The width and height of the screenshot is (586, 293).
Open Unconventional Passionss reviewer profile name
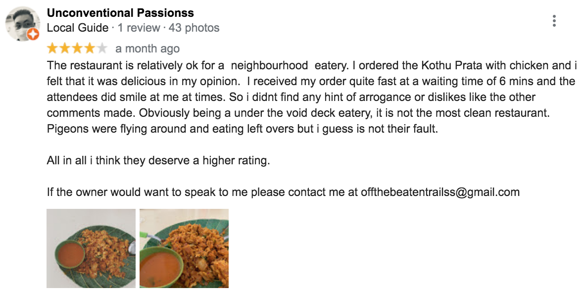(120, 13)
